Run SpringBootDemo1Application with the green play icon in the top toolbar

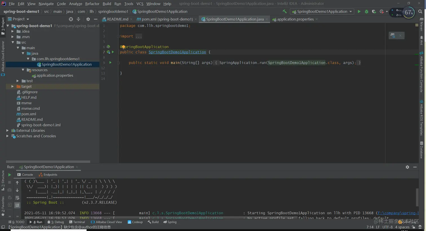pyautogui.click(x=359, y=12)
